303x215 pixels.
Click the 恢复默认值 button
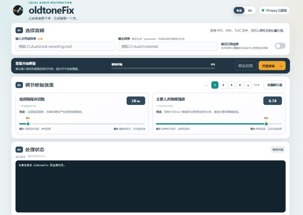tap(275, 85)
